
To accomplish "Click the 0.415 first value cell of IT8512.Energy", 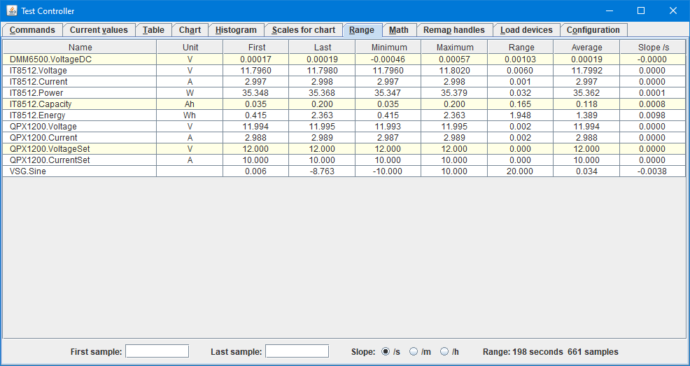I will point(256,115).
